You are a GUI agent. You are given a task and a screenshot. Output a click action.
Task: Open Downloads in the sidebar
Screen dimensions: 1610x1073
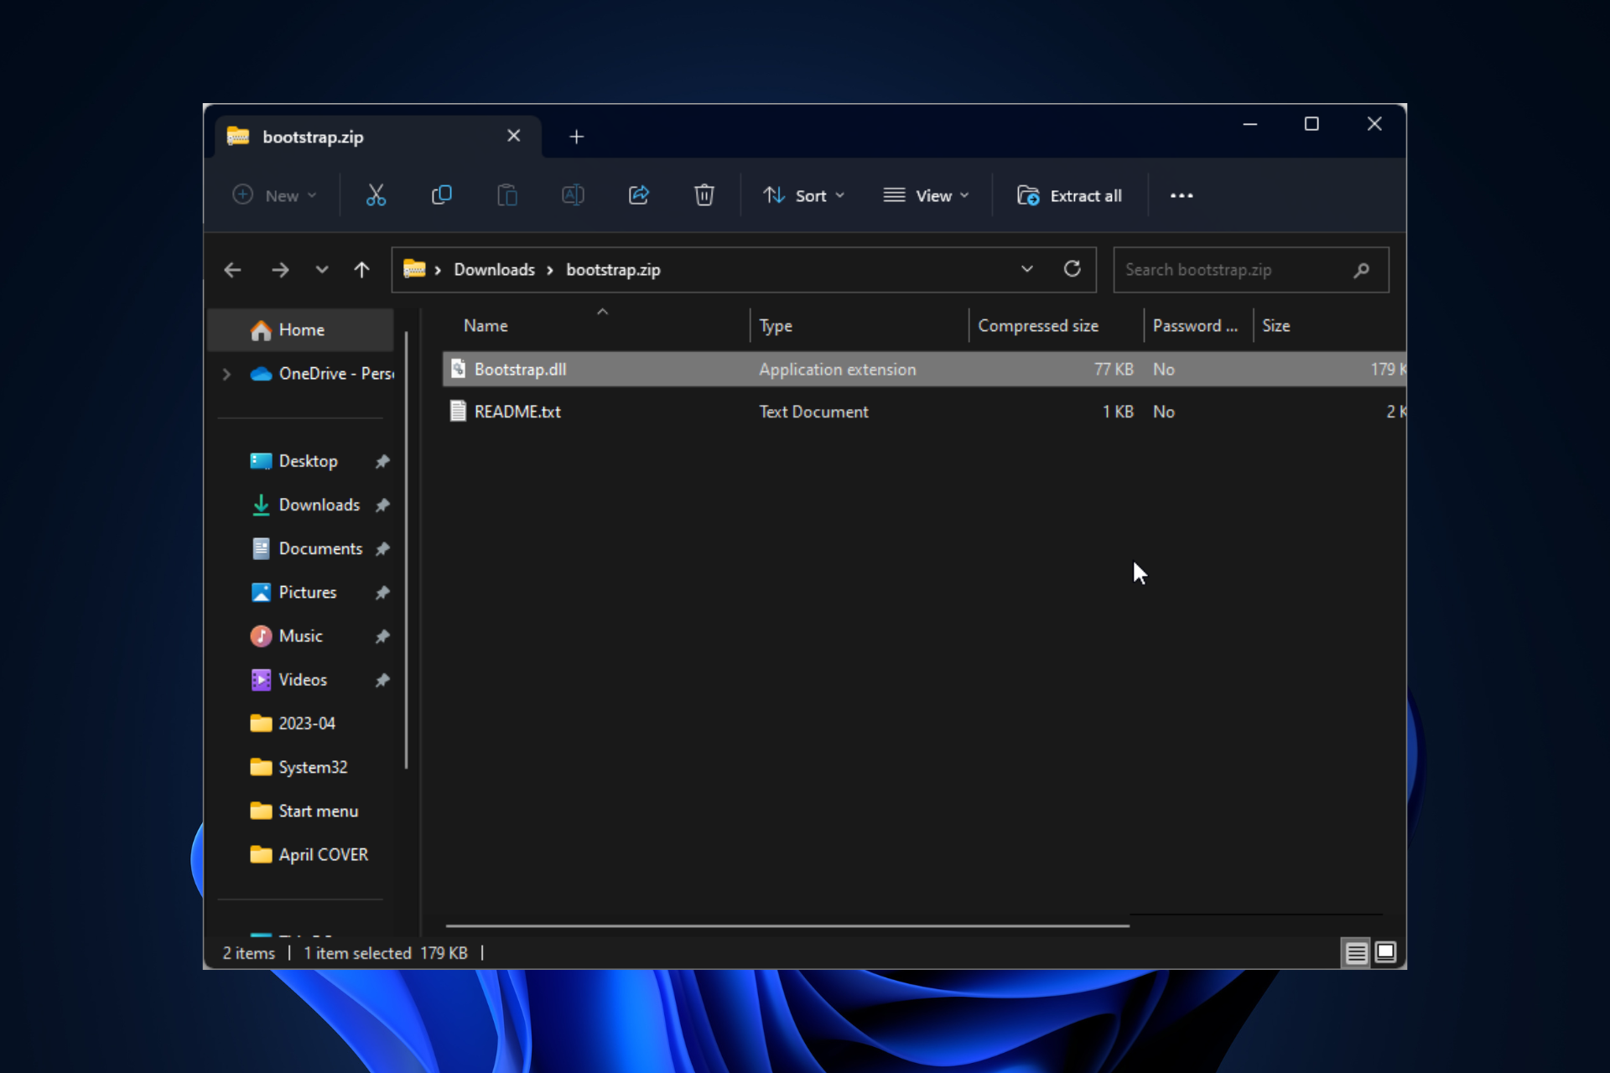[304, 505]
